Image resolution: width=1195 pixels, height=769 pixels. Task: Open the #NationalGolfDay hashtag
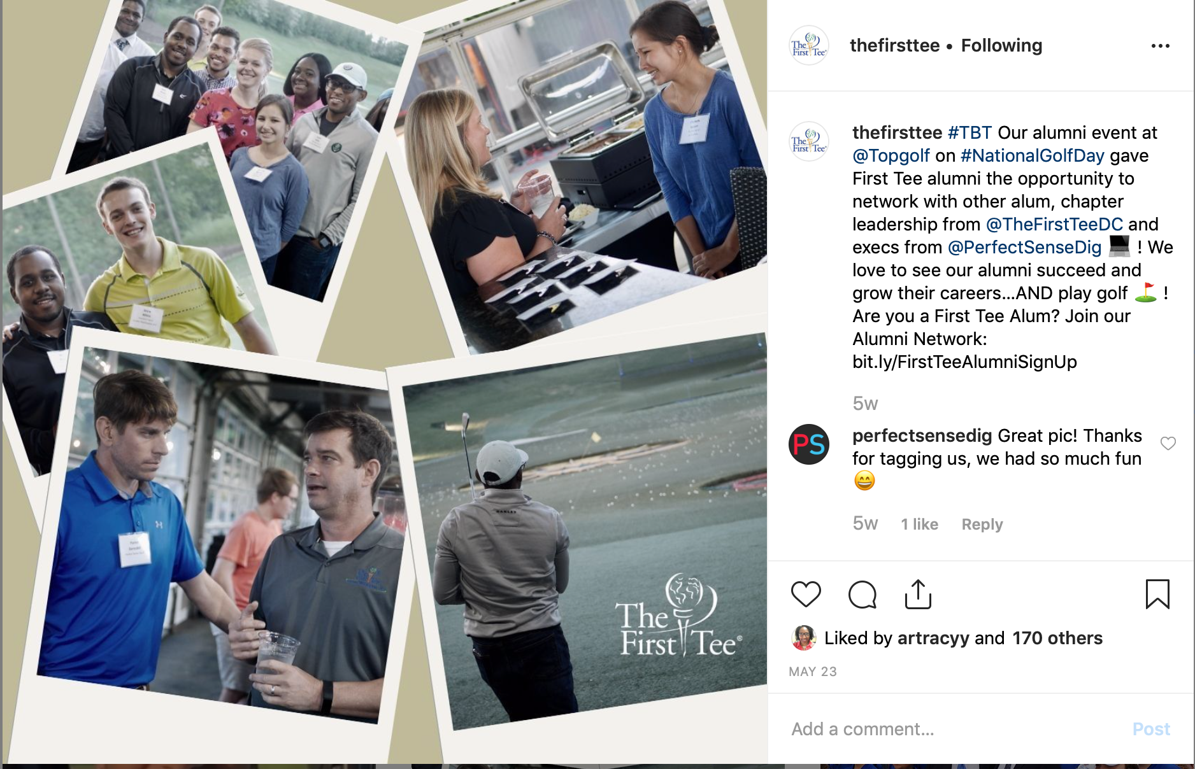coord(1032,155)
